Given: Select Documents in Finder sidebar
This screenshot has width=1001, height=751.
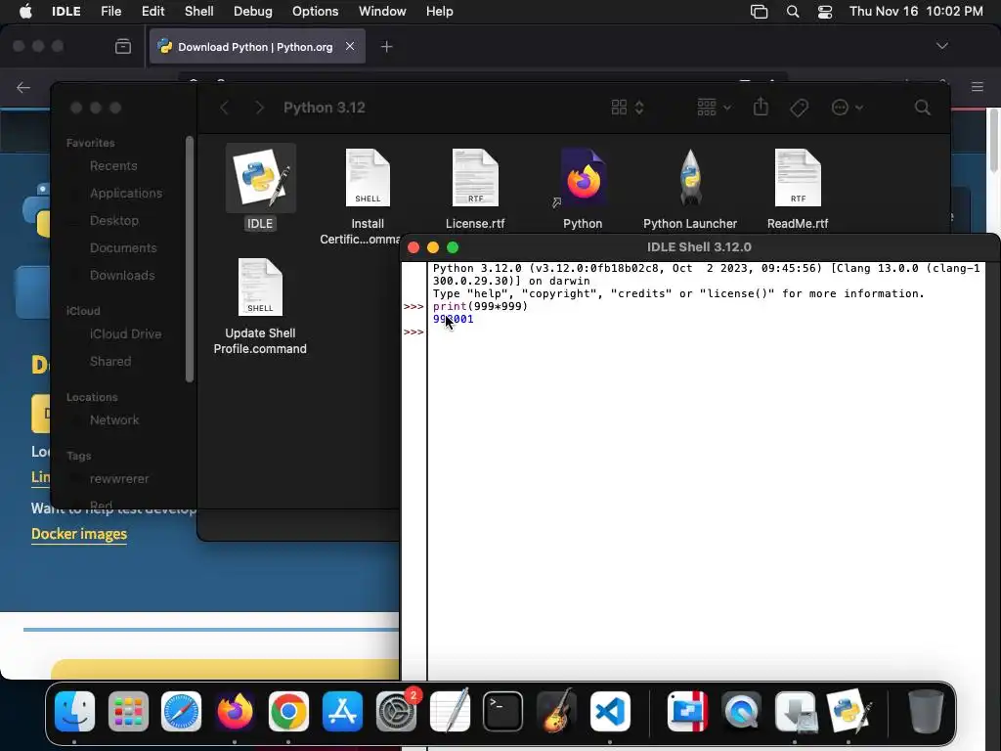Looking at the screenshot, I should 123,248.
